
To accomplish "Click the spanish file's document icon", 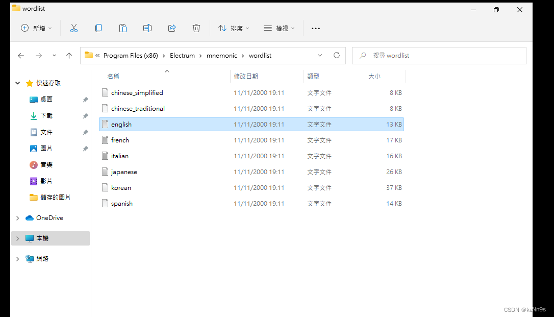I will point(105,203).
